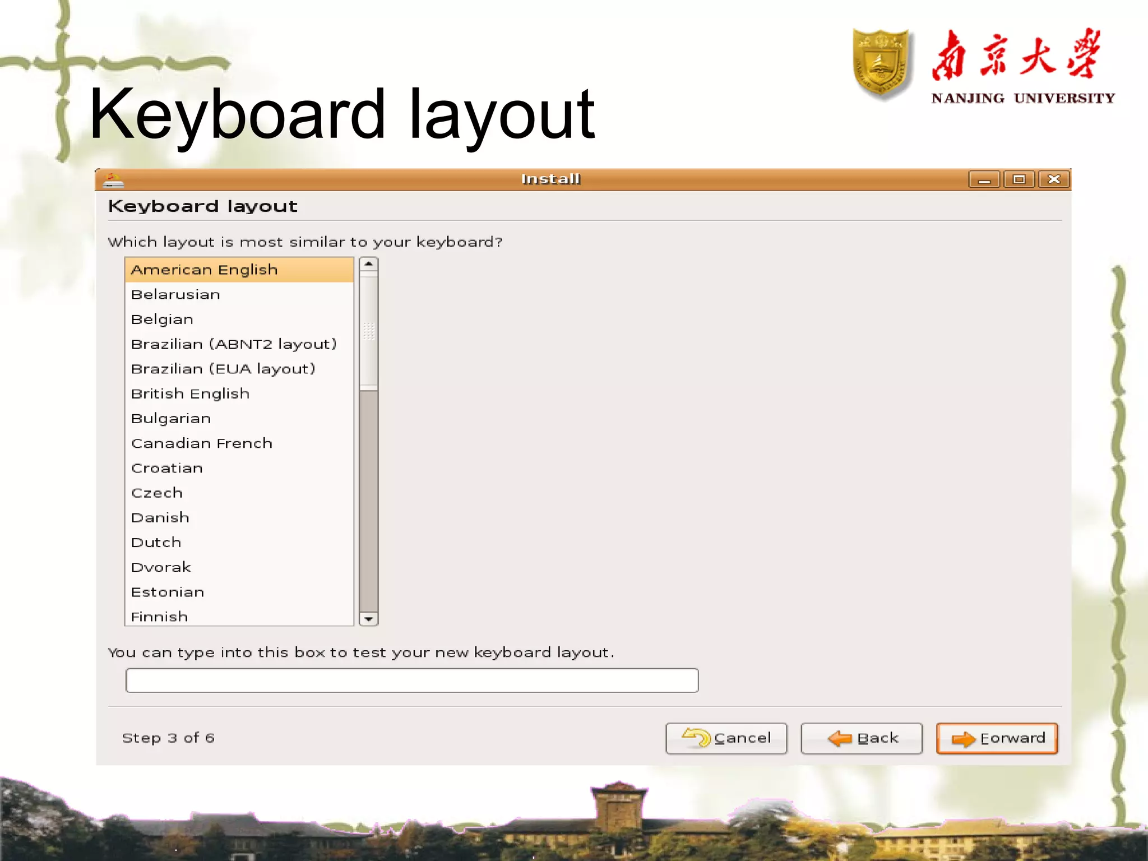Select Croatian layout

tap(239, 468)
